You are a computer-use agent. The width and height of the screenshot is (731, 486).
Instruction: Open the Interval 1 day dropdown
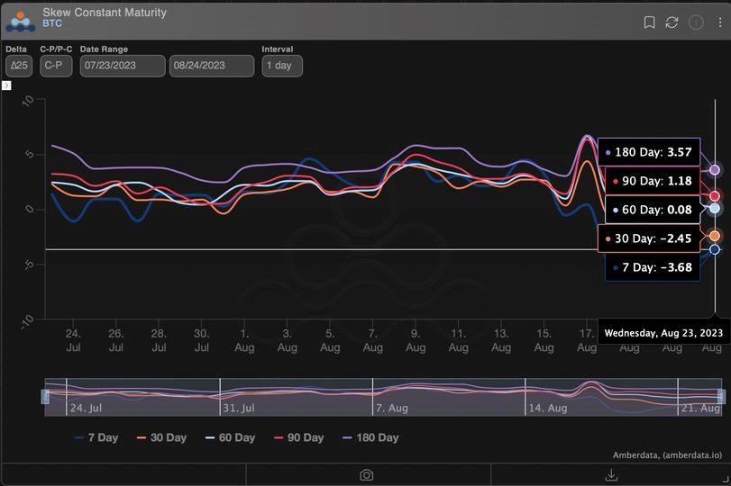[281, 66]
